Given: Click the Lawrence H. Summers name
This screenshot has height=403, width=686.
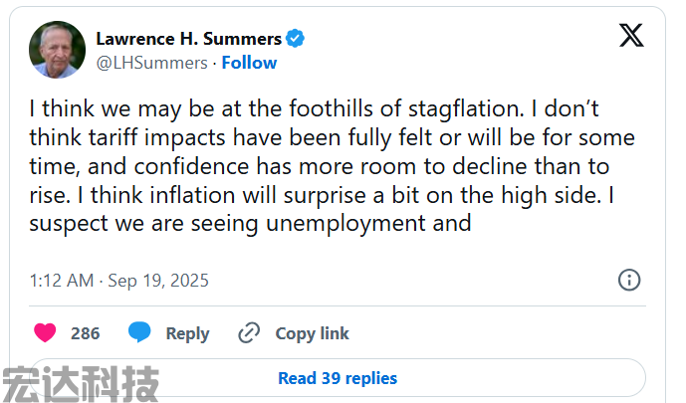Looking at the screenshot, I should (x=188, y=39).
